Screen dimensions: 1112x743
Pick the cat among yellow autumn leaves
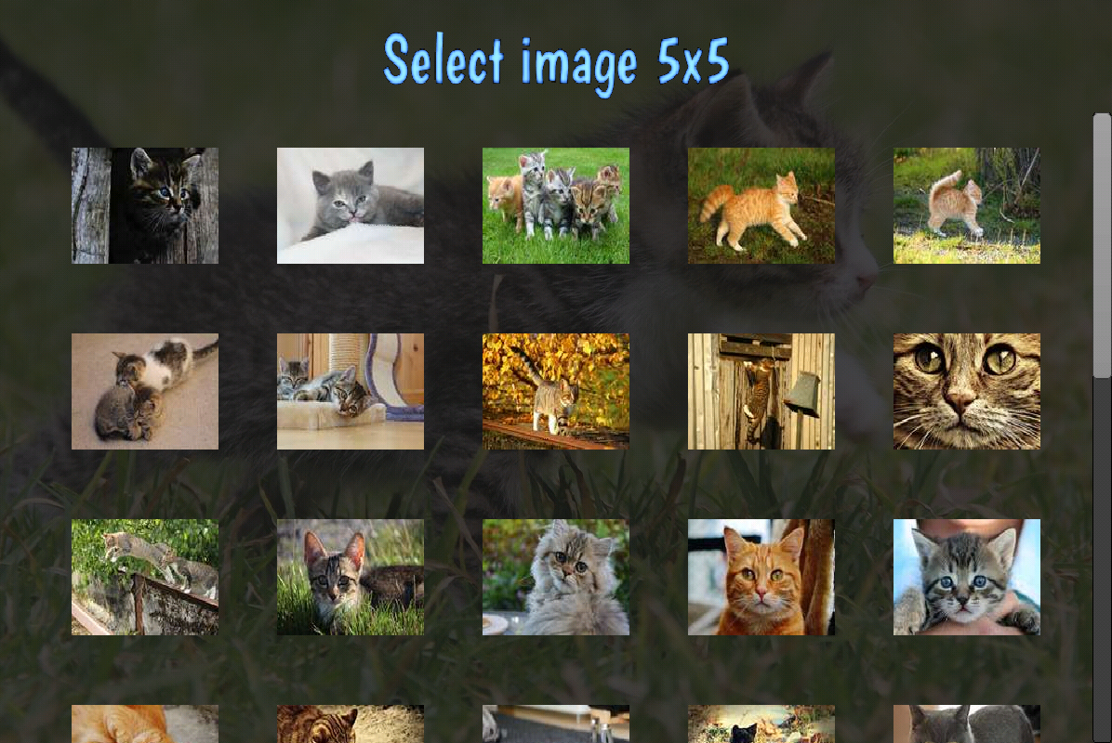tap(556, 391)
